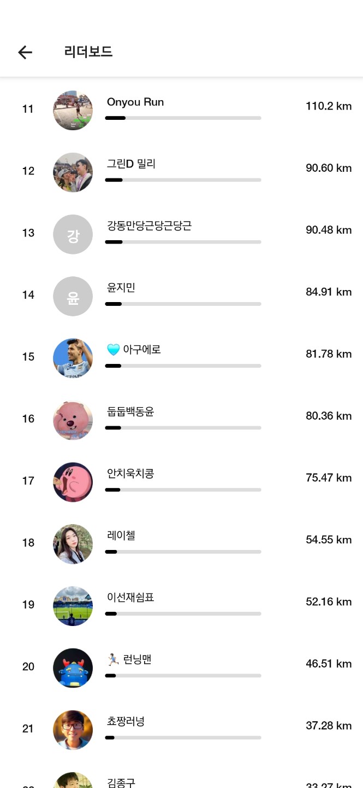The height and width of the screenshot is (788, 363).
Task: Tap the runner emoji beside 런닝맨
Action: point(113,659)
